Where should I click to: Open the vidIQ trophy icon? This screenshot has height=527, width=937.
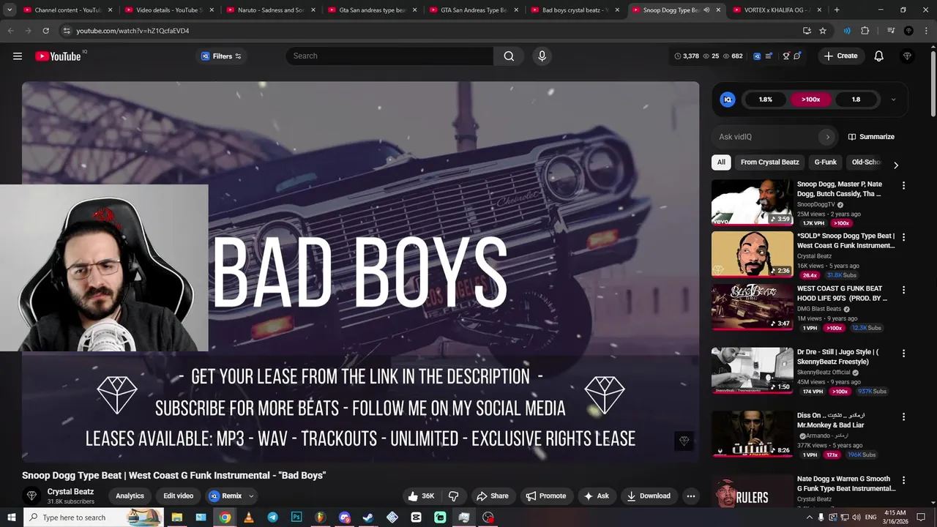coord(786,56)
